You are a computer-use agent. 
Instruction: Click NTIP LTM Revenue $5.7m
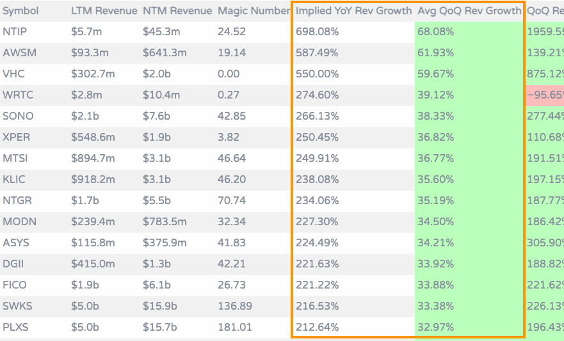point(86,31)
